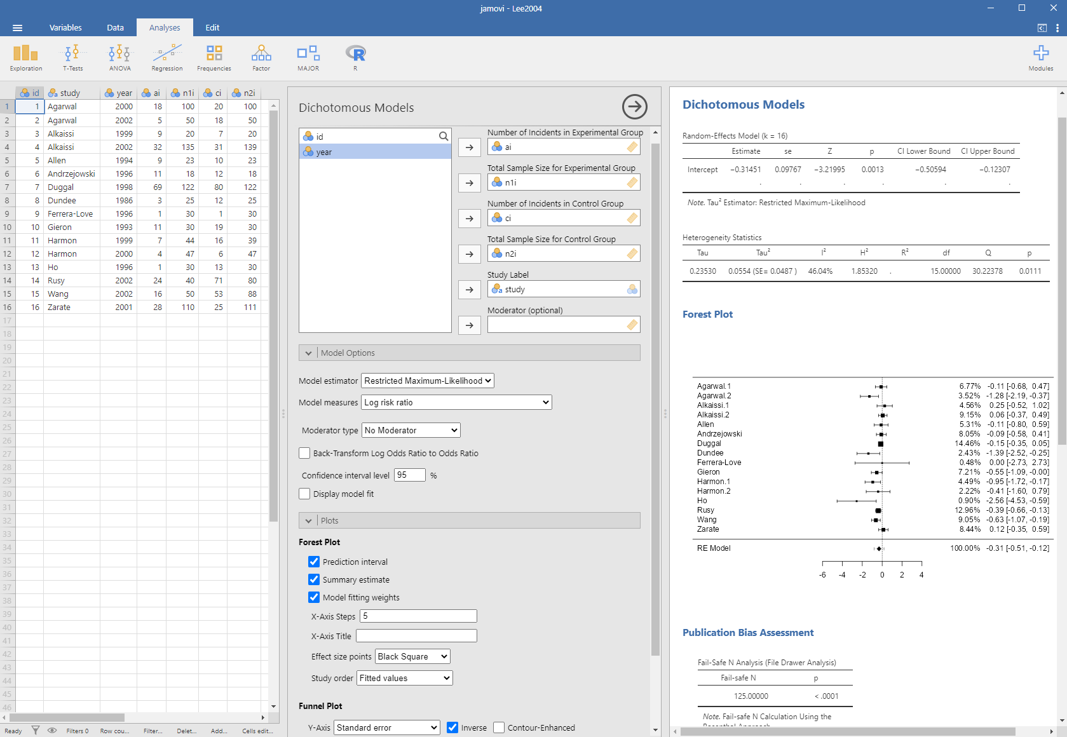Assign variable to Control Incidents arrow
Viewport: 1067px width, 737px height.
[x=470, y=219]
